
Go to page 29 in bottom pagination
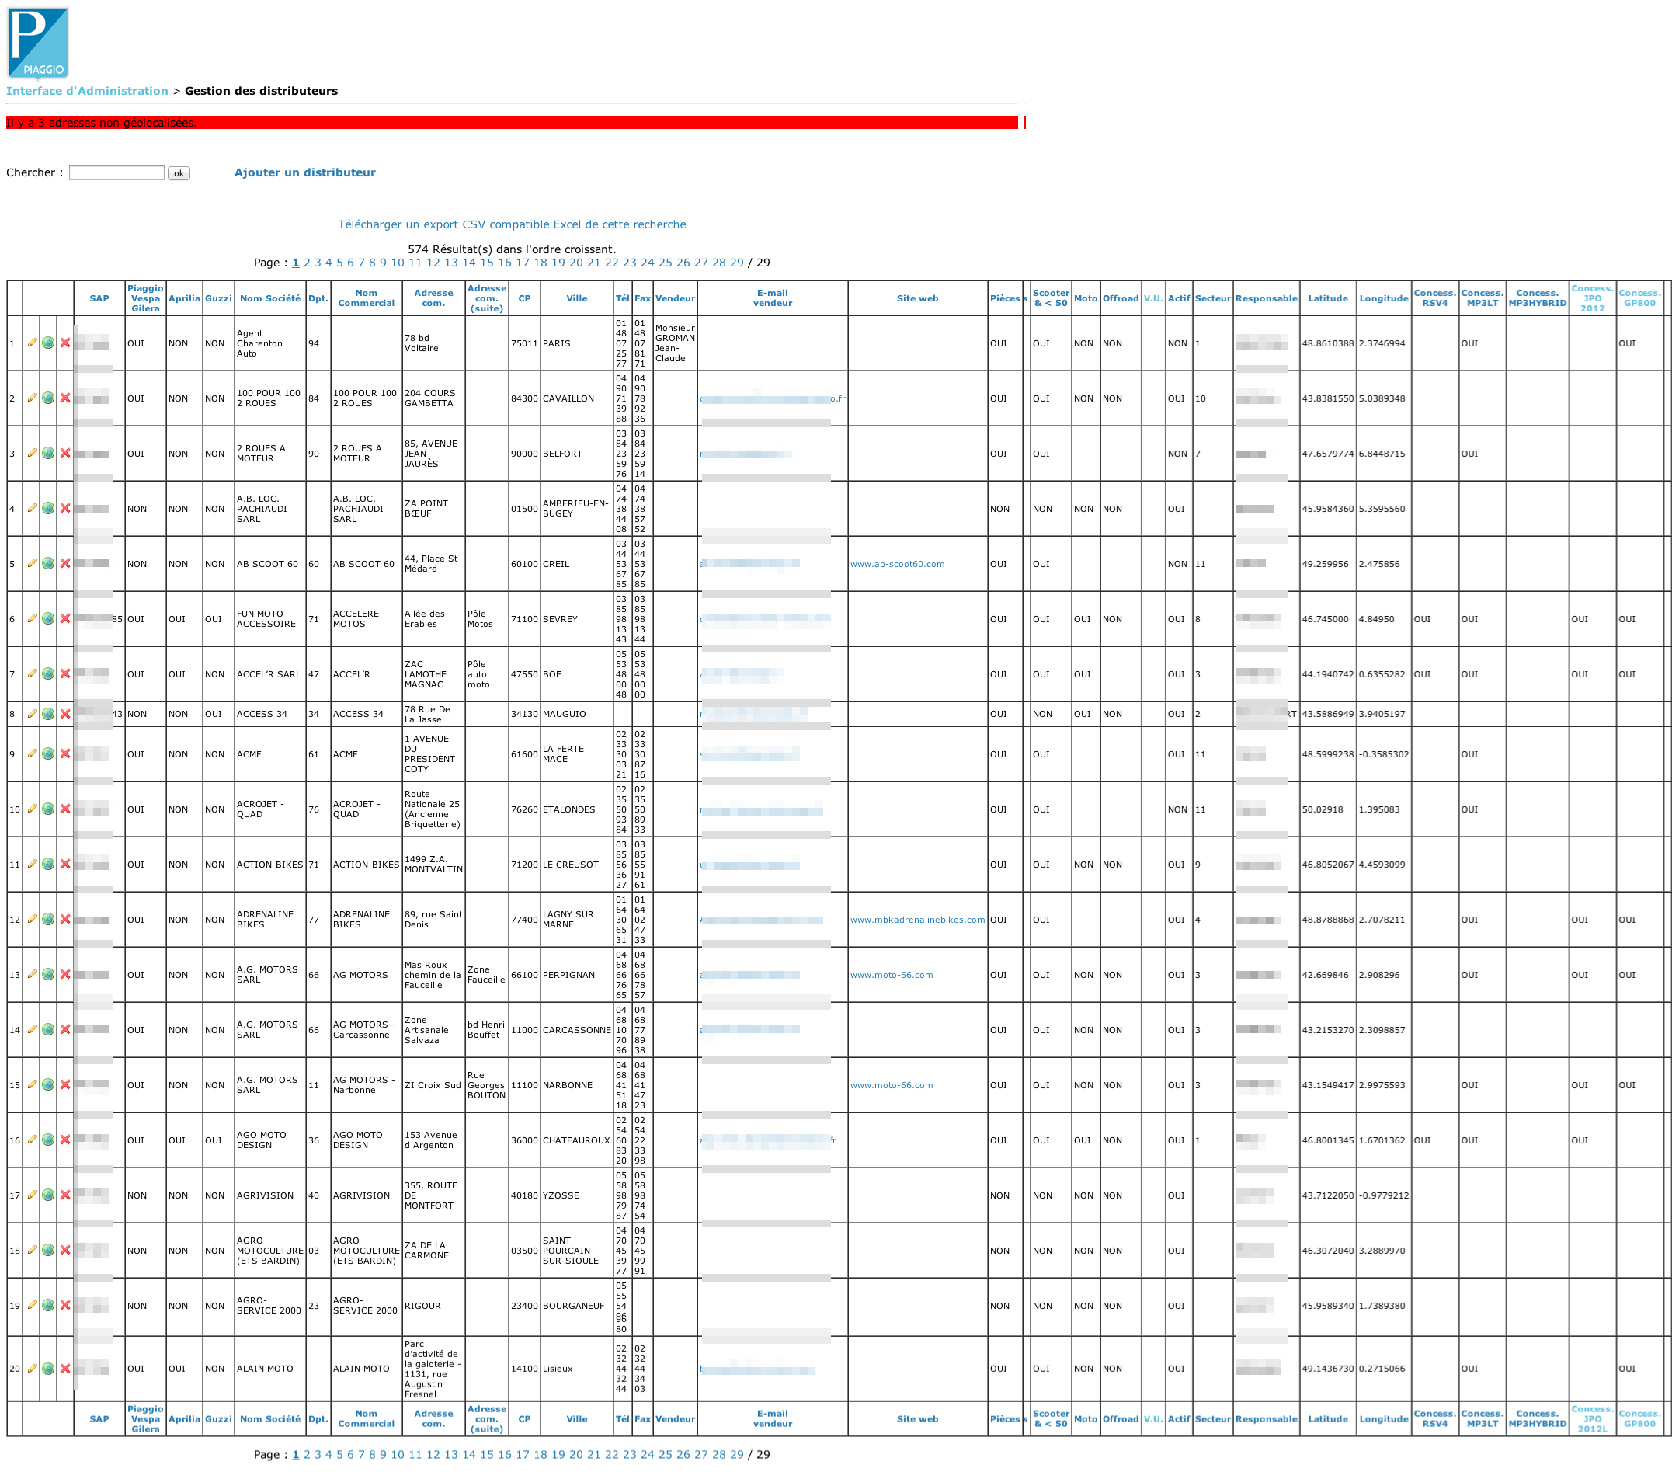(x=736, y=1454)
